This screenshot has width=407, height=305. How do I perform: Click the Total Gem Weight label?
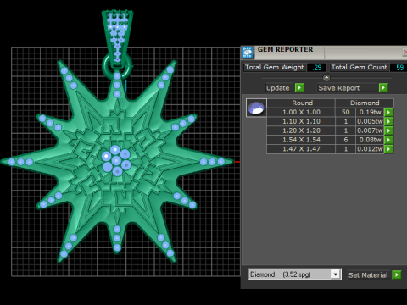coord(274,67)
